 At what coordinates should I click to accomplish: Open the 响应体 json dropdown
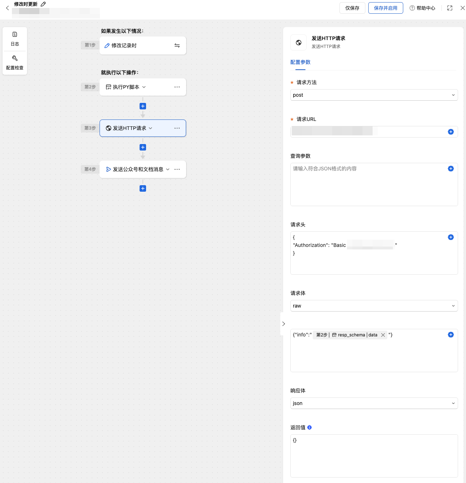(374, 403)
